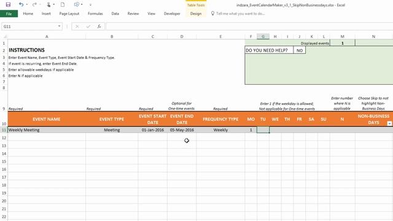Click the 'Enter N if applicable' text
This screenshot has height=221, width=393.
coord(25,76)
